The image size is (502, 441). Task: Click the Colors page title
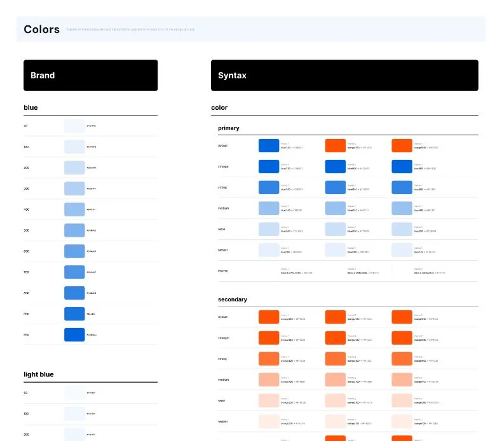[41, 29]
